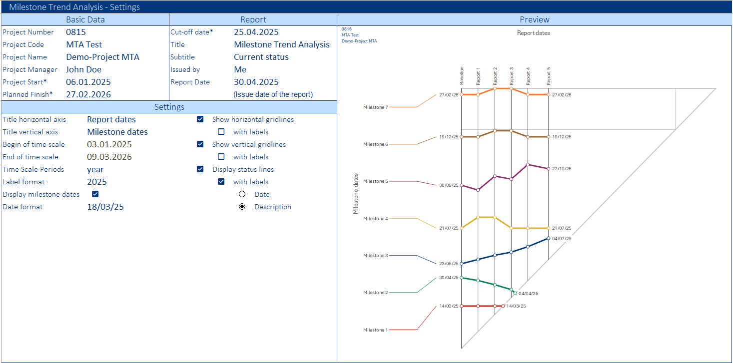Select the Date radio button
733x363 pixels.
[x=242, y=194]
